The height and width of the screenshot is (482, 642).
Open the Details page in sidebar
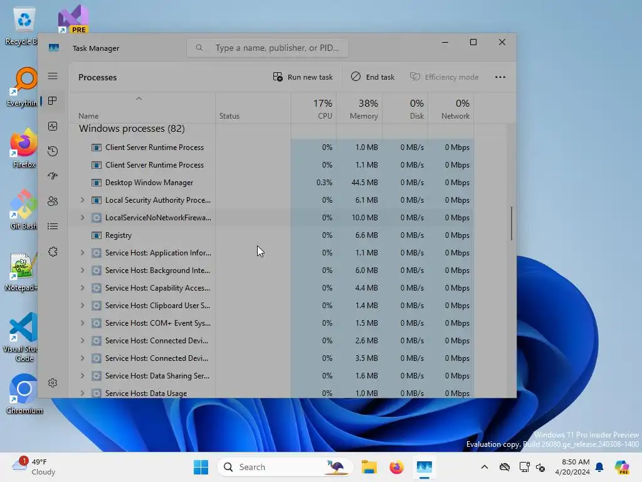pyautogui.click(x=53, y=226)
